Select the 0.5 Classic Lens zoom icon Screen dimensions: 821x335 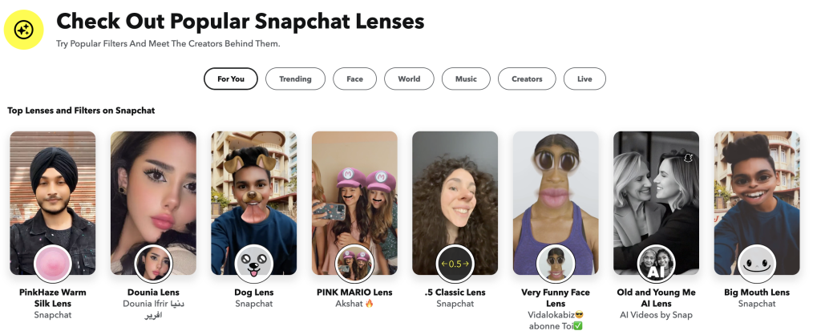pyautogui.click(x=455, y=264)
